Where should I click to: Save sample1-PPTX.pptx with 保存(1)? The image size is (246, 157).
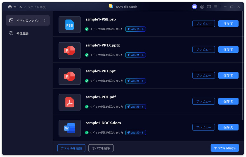tap(228, 50)
